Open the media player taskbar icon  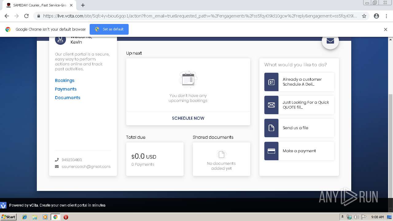click(x=45, y=217)
